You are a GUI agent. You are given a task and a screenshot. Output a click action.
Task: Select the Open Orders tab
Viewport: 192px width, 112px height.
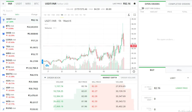coord(152,4)
